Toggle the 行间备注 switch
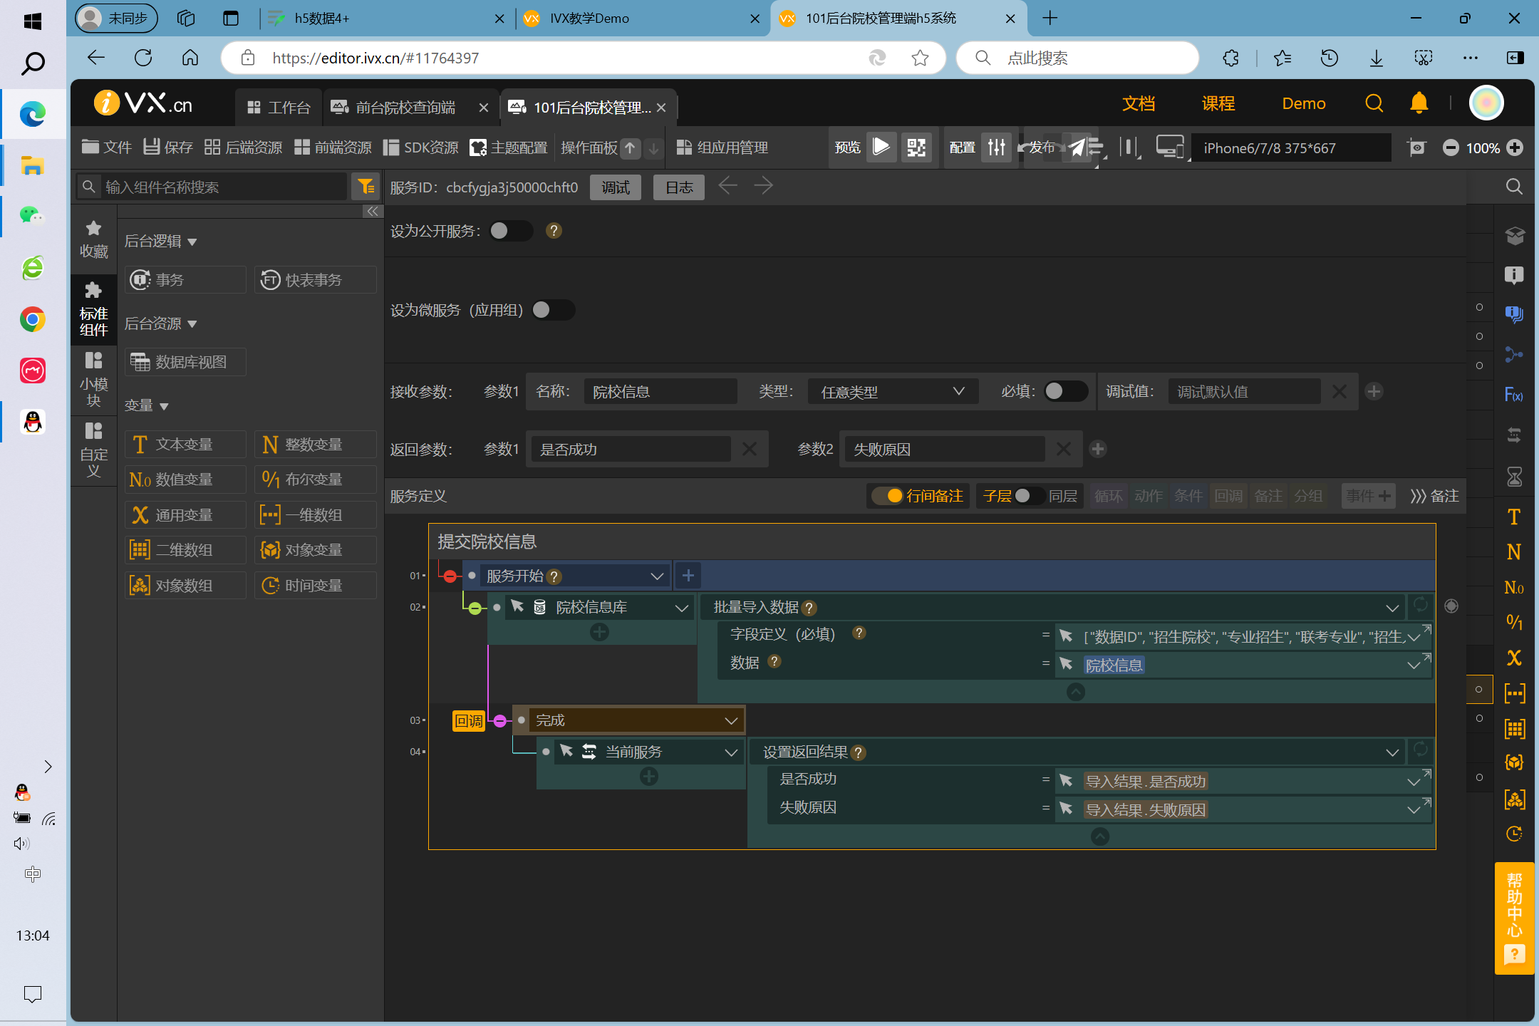The image size is (1539, 1026). (886, 496)
